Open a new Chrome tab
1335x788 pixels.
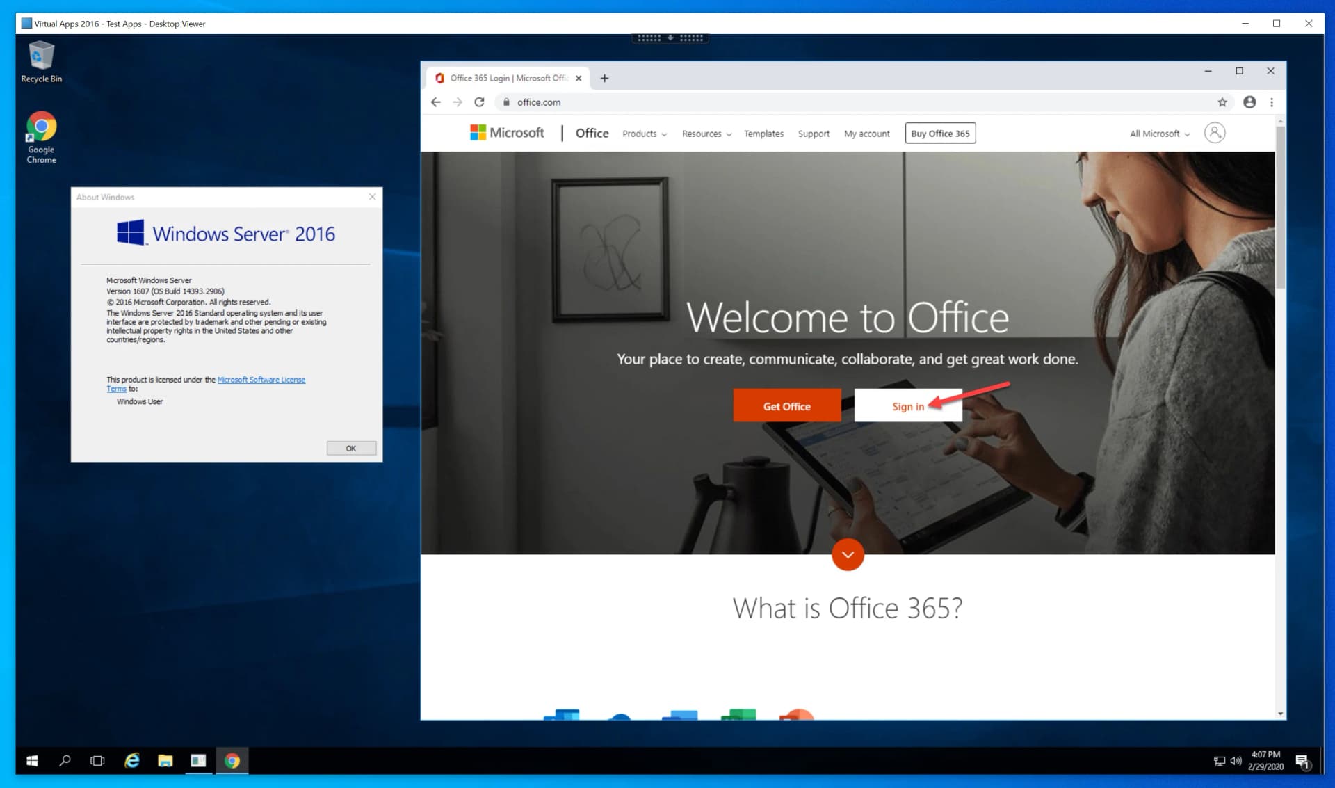pos(604,78)
